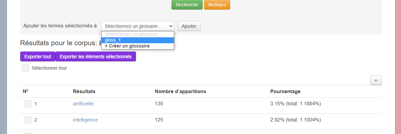Screen dimensions: 401x134
Task: Click the green Recherche button
Action: pyautogui.click(x=187, y=5)
